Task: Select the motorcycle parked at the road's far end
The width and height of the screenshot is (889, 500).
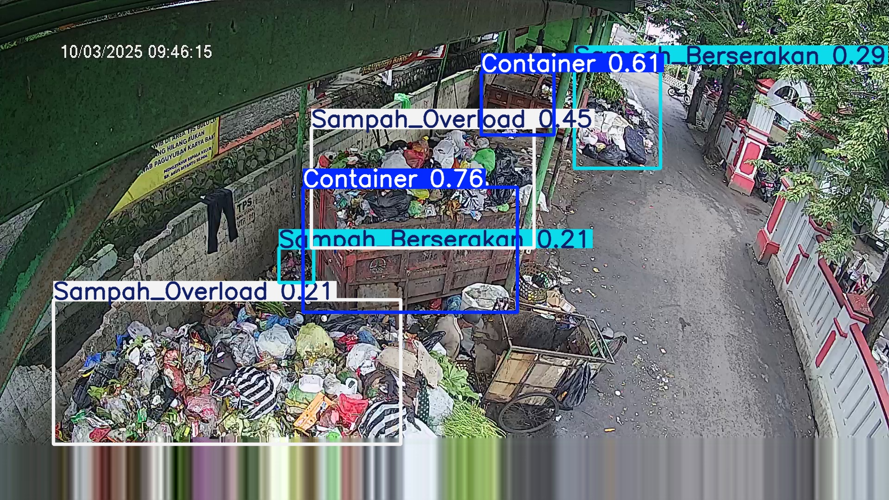Action: point(679,93)
